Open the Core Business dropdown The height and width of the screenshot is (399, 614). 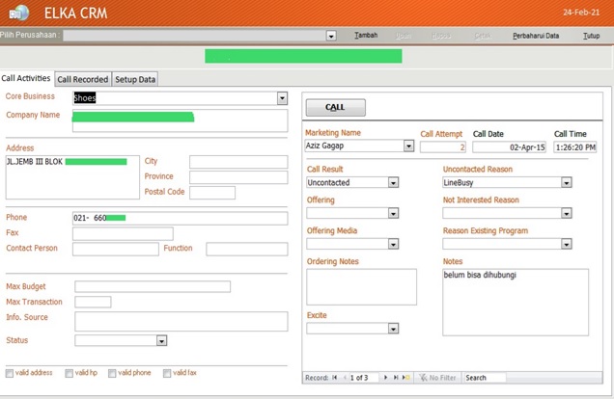282,98
